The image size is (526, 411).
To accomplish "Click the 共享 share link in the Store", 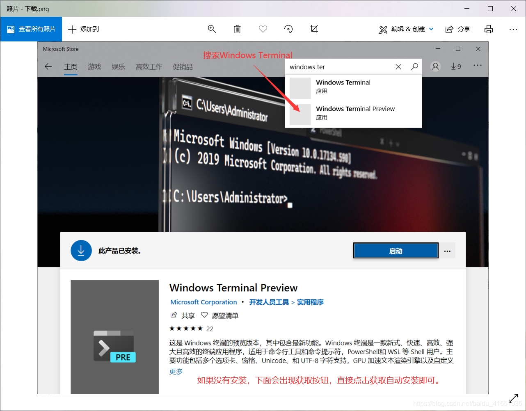I will click(x=183, y=315).
